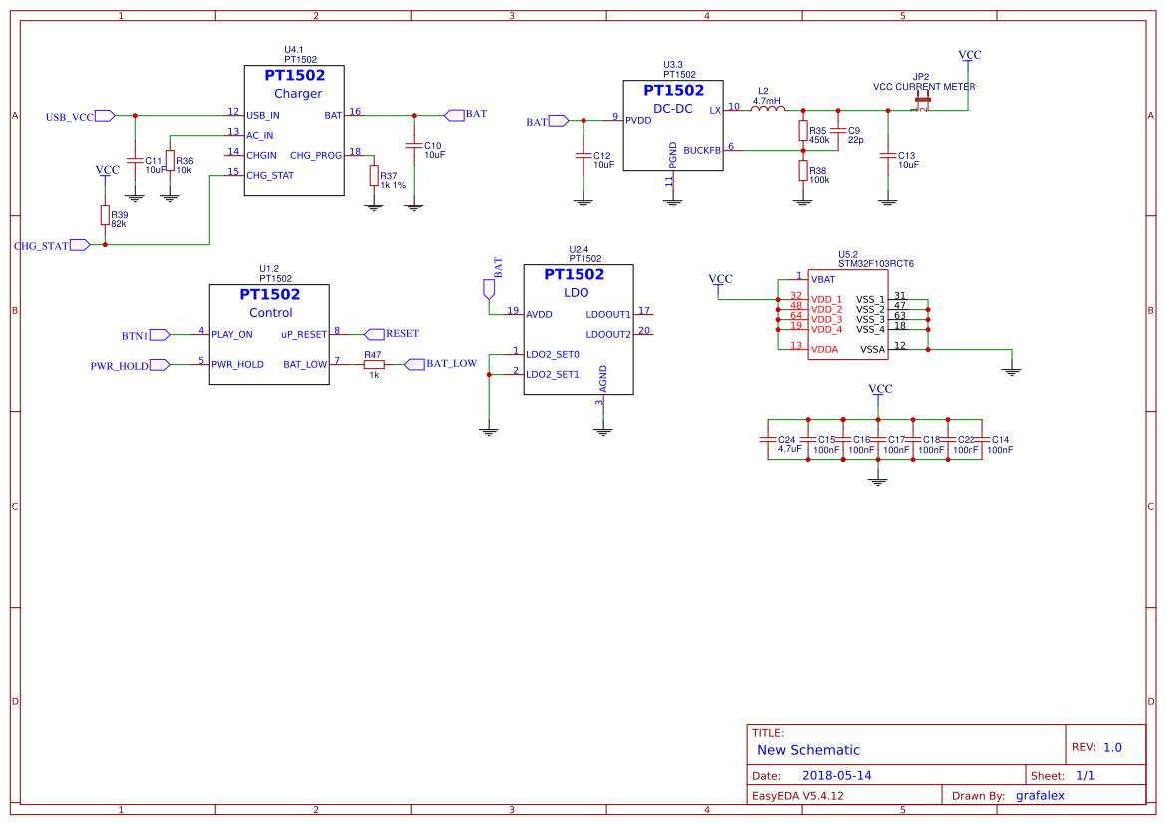Select the USB_VCC net port symbol

click(x=105, y=116)
